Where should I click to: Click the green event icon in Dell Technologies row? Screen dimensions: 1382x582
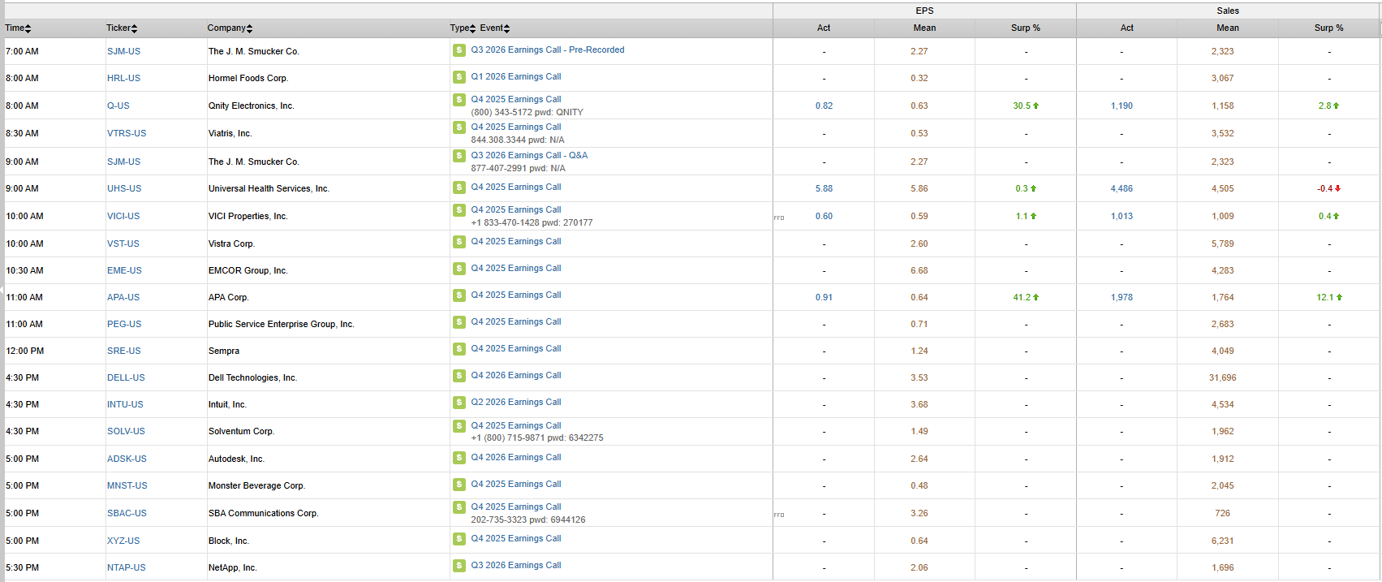(x=459, y=376)
